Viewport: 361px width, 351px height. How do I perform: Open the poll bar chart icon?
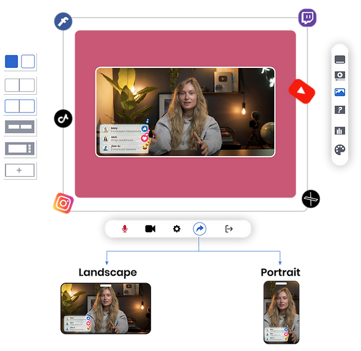coord(340,131)
